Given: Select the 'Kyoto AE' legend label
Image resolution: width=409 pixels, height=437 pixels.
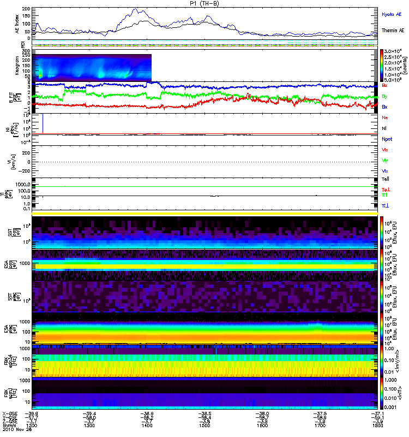Looking at the screenshot, I should pyautogui.click(x=392, y=15).
